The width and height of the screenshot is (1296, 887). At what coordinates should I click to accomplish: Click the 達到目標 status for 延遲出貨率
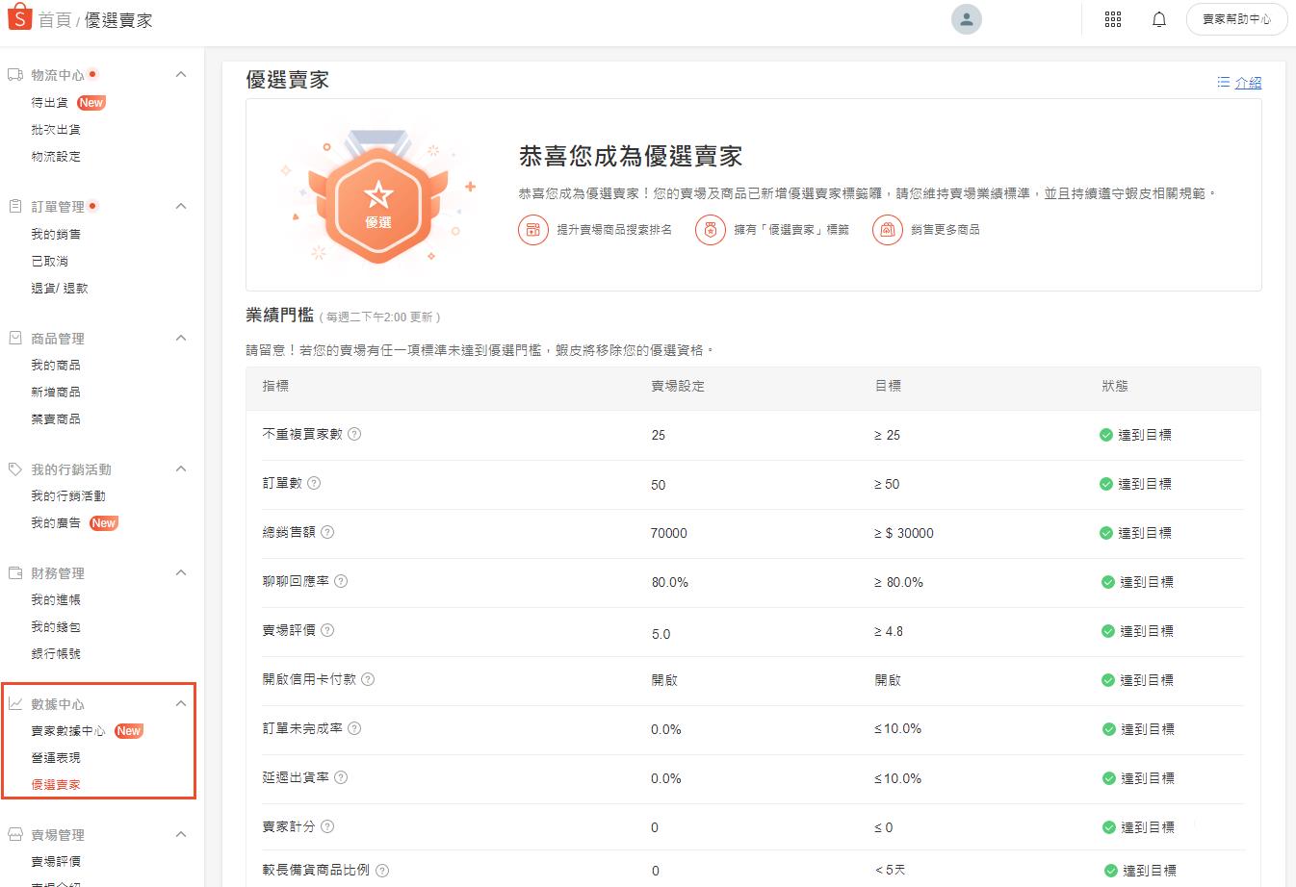(1137, 778)
